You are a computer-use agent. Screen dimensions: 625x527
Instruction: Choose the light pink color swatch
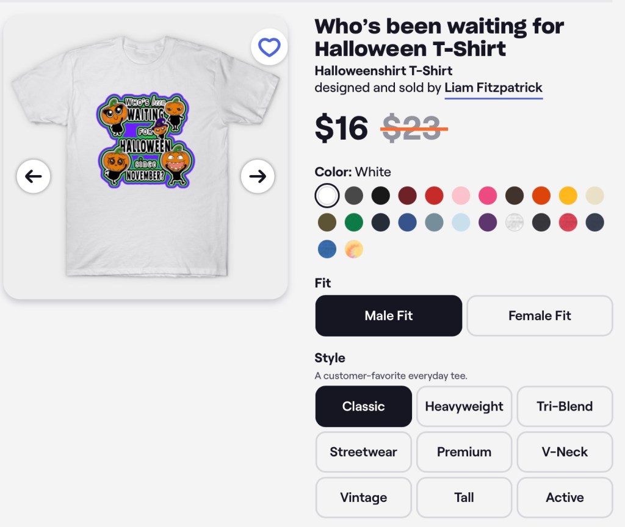click(461, 195)
